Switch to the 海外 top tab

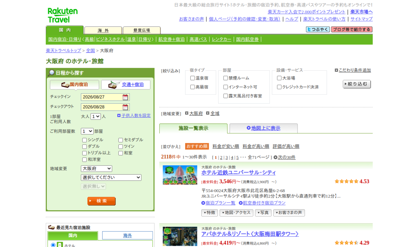click(103, 30)
